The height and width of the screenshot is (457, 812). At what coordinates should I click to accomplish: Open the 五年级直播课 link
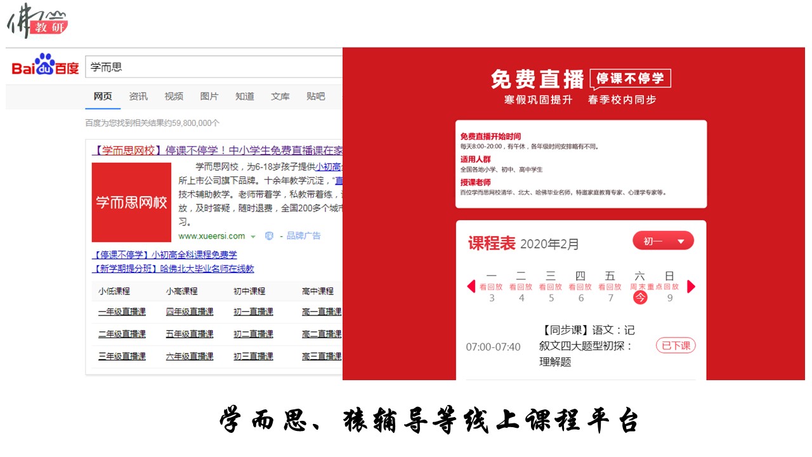tap(190, 334)
